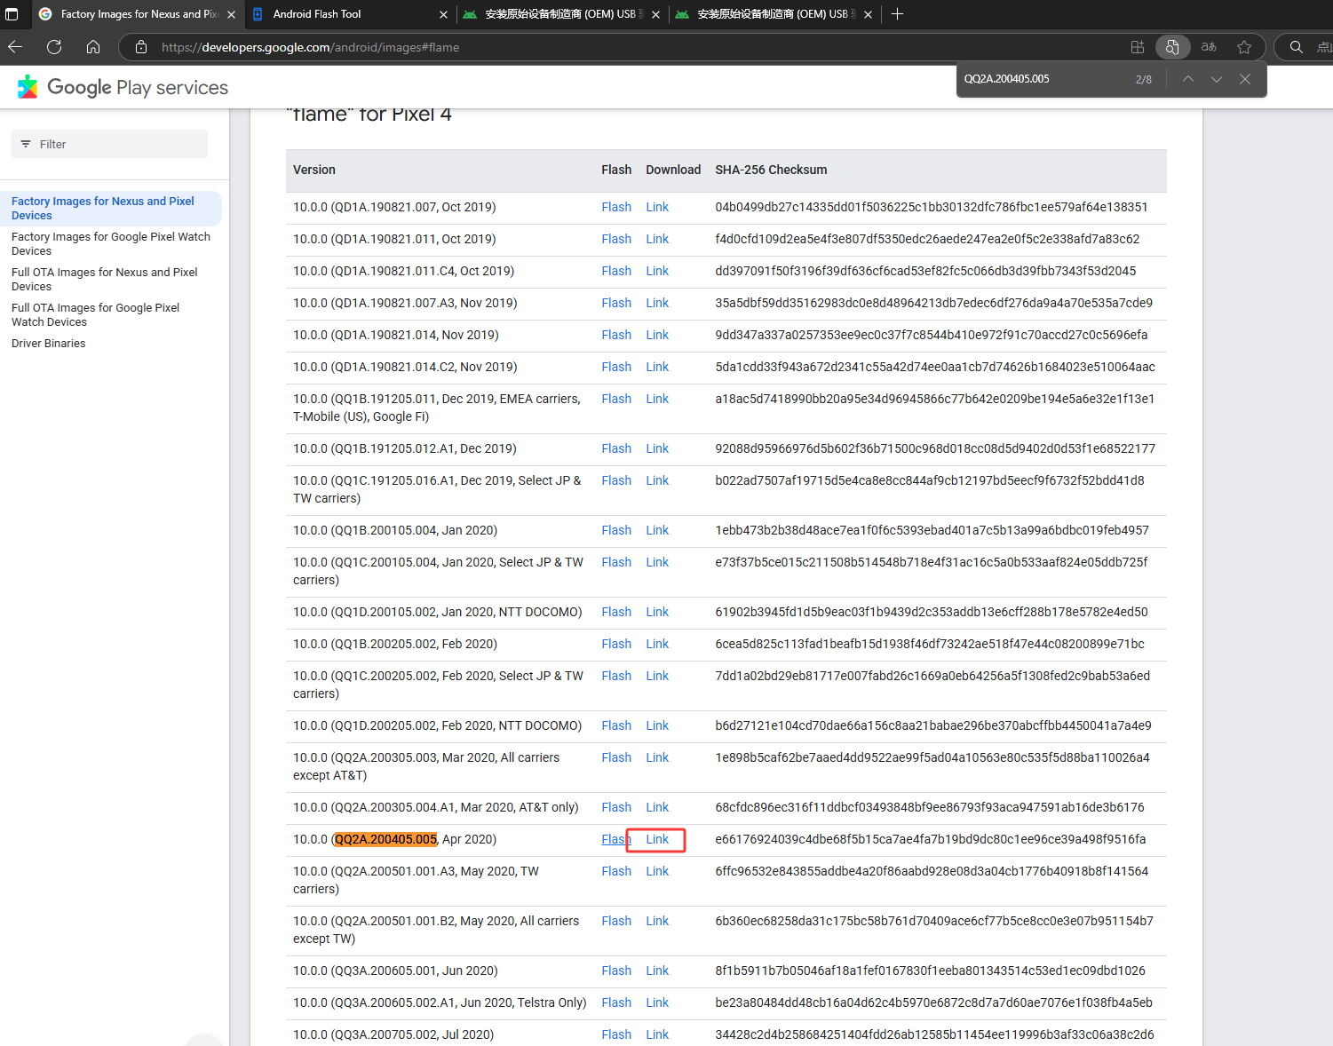1333x1046 pixels.
Task: Click Link for QQ3A.200605.001 Jun 2020
Action: tap(657, 971)
